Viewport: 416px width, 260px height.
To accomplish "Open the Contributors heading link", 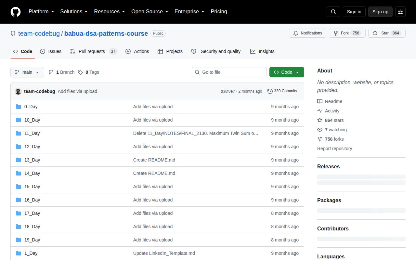I will [x=333, y=228].
